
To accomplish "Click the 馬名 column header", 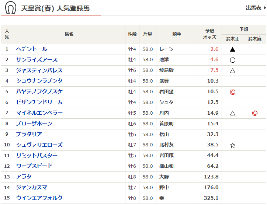I will tap(69, 34).
